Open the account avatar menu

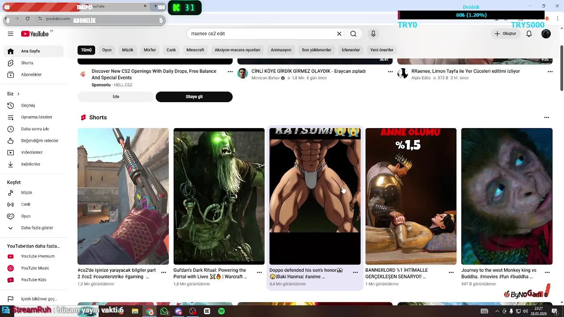pyautogui.click(x=546, y=34)
